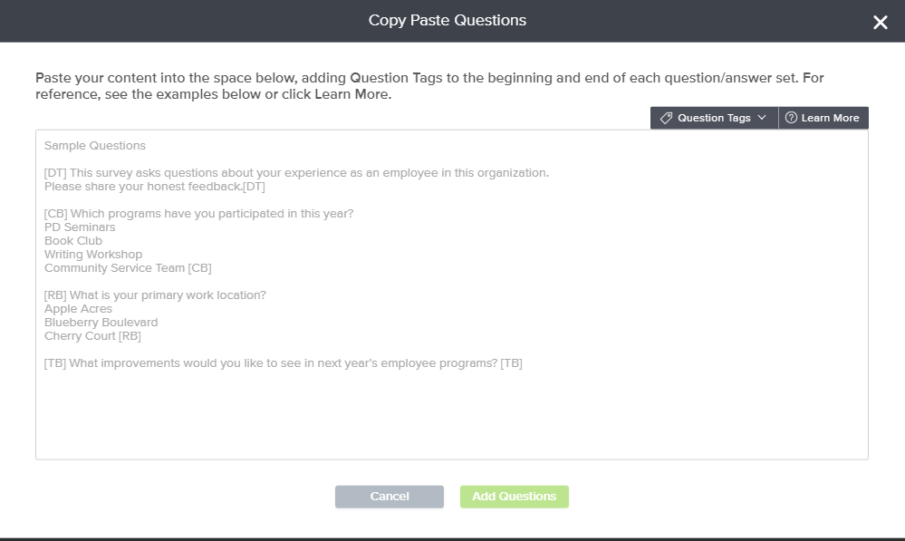Click the 'Book Club' sample answer
Image resolution: width=905 pixels, height=541 pixels.
(73, 241)
